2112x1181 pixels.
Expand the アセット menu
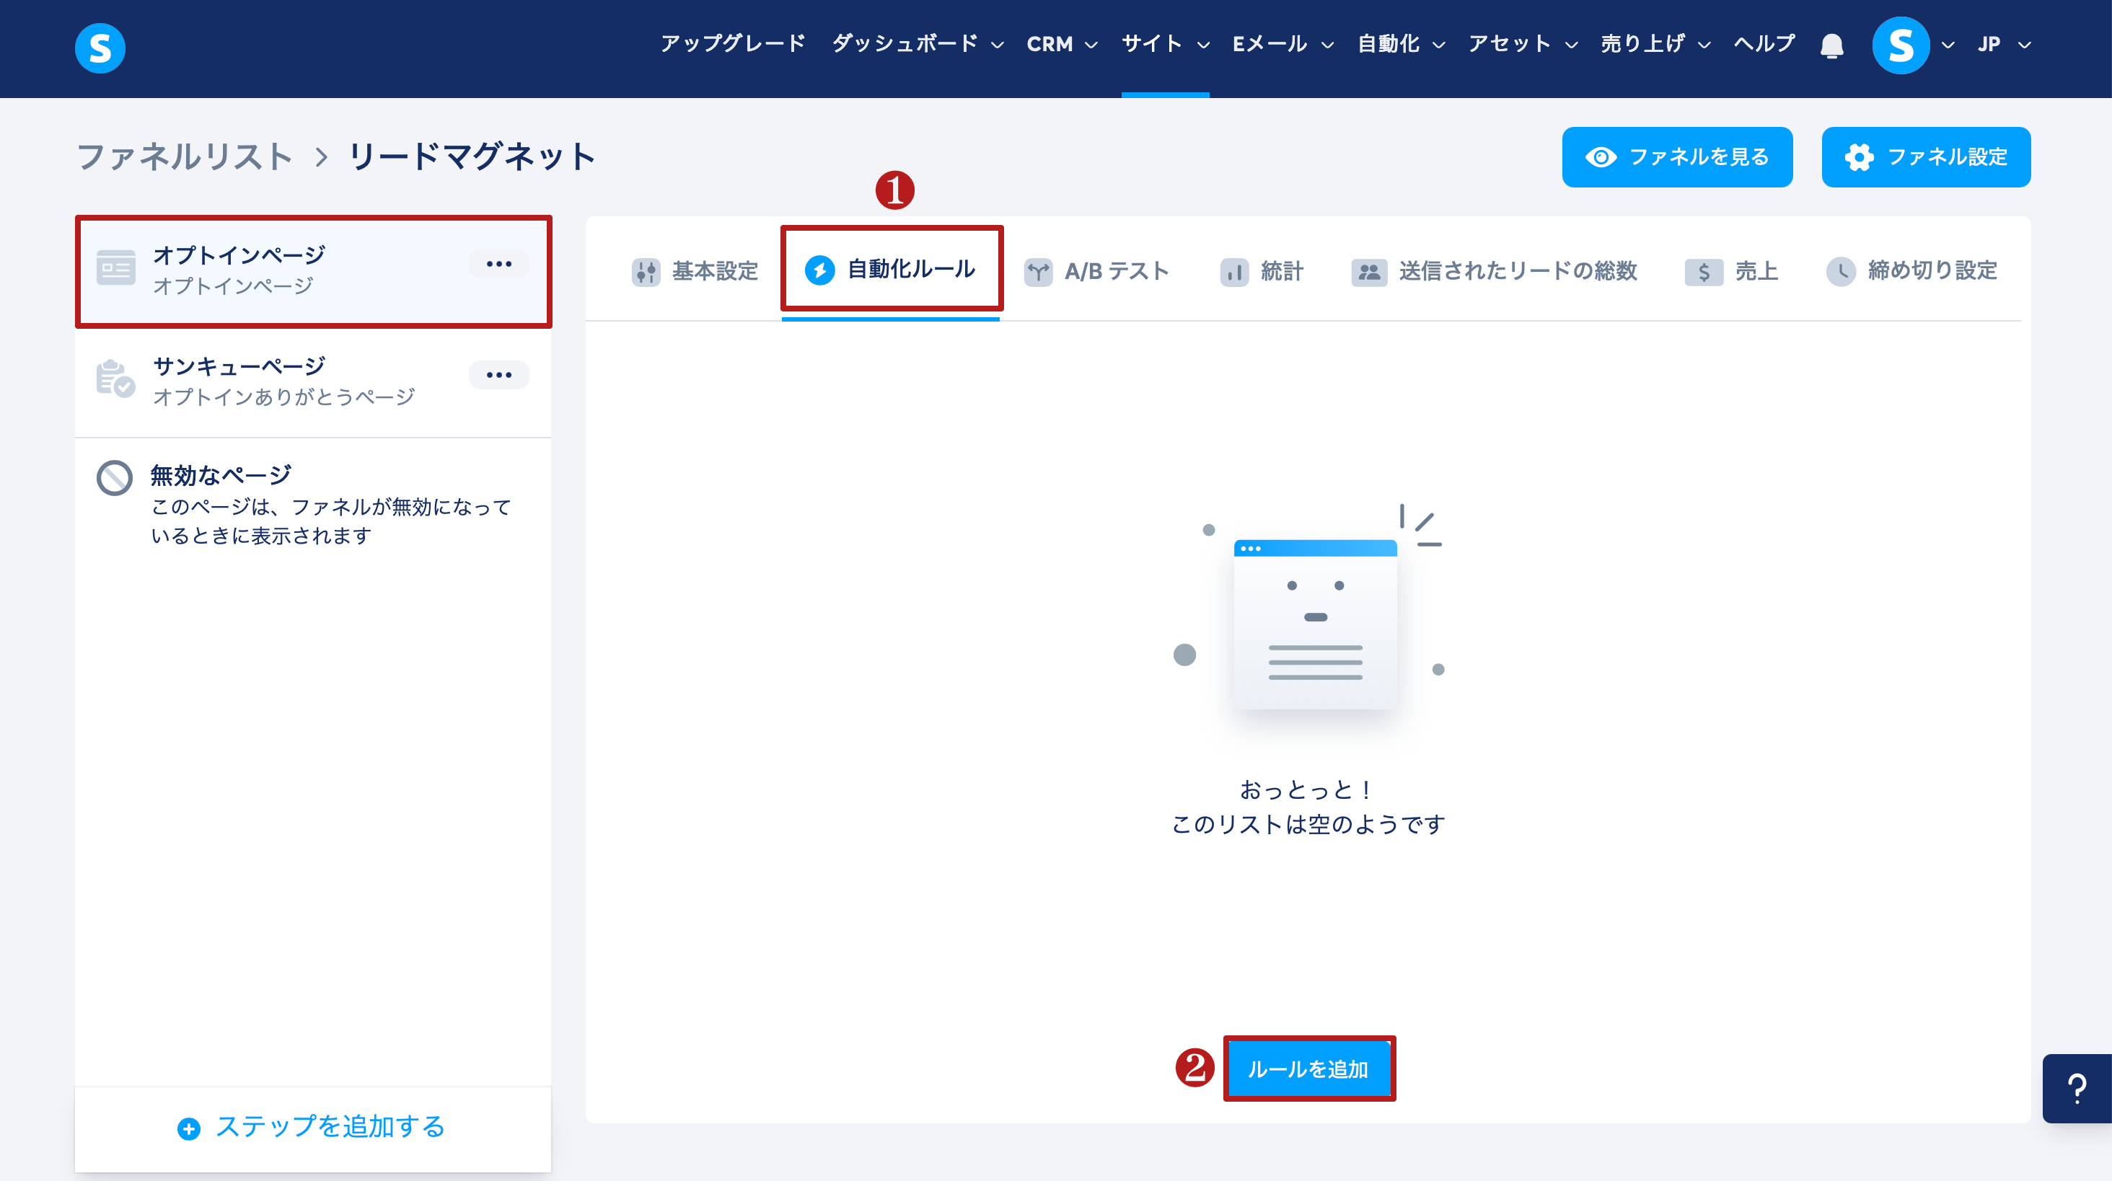click(1523, 43)
